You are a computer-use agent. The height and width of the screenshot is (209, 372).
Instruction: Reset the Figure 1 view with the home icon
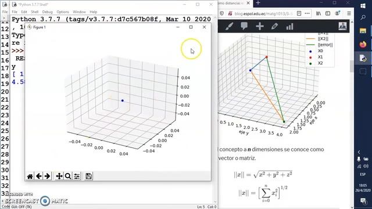[30, 176]
